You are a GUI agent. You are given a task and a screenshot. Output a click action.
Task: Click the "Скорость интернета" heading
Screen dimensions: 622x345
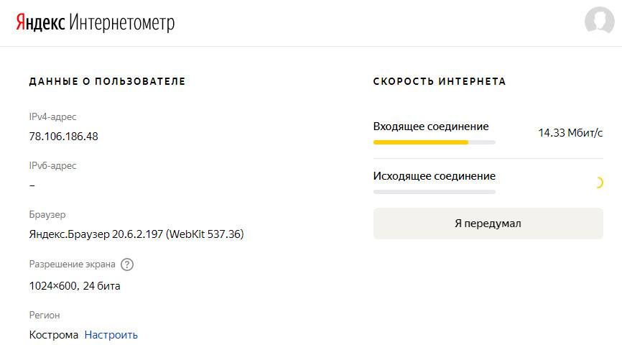pos(440,82)
